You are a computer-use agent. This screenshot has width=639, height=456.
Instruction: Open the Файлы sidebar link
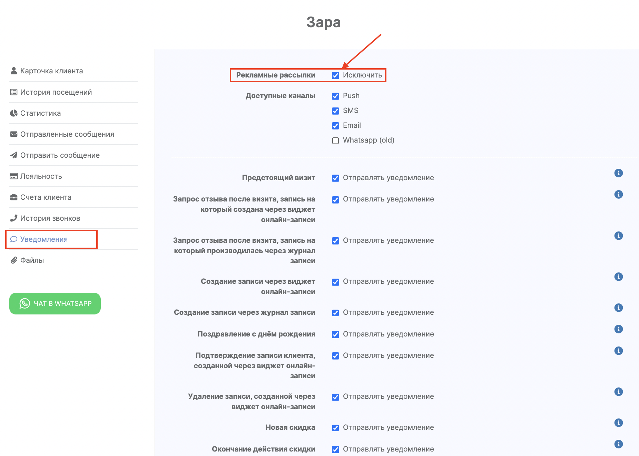[32, 260]
